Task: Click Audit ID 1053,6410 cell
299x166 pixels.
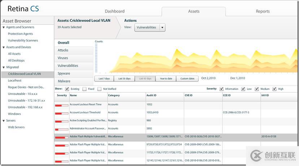Action: (x=152, y=113)
